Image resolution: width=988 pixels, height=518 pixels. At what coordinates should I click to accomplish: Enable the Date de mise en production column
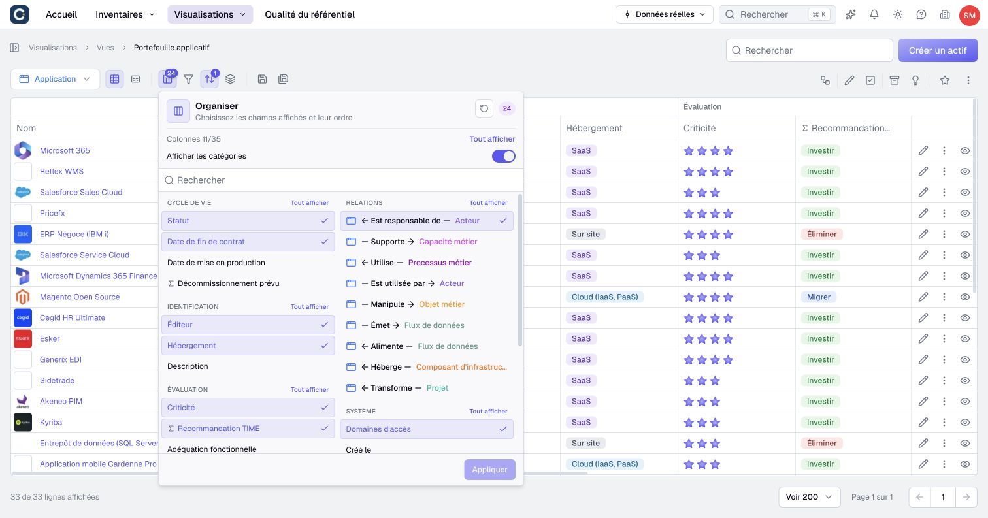pyautogui.click(x=248, y=263)
